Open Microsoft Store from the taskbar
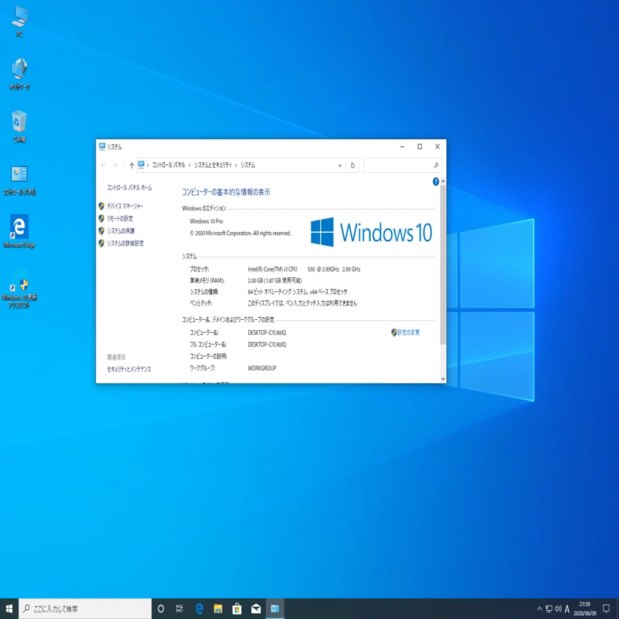The width and height of the screenshot is (619, 619). tap(237, 609)
